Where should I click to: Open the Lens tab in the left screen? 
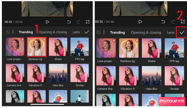coord(76,32)
